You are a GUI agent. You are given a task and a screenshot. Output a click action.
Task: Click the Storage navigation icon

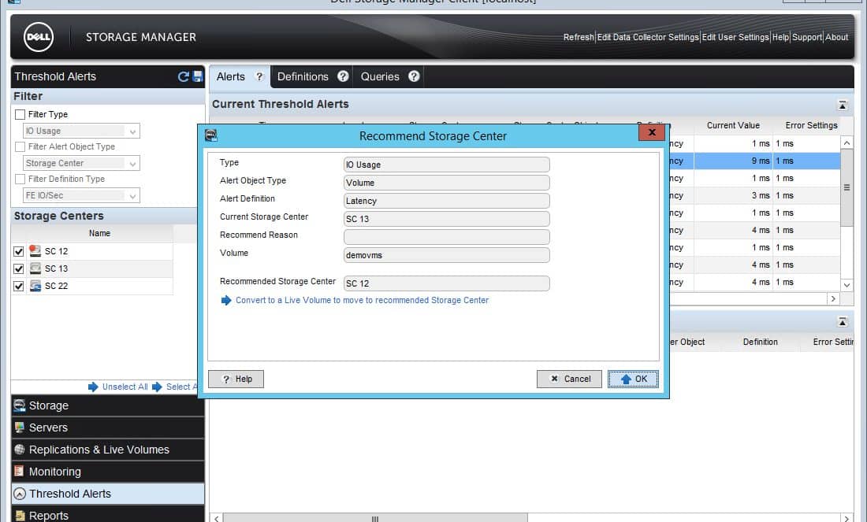click(20, 405)
